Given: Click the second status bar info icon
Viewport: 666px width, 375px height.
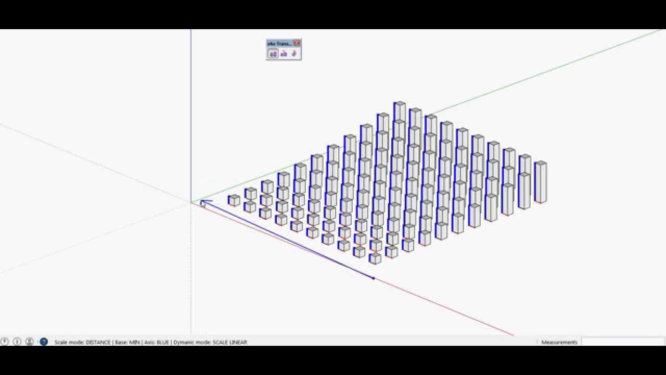Looking at the screenshot, I should (x=17, y=342).
